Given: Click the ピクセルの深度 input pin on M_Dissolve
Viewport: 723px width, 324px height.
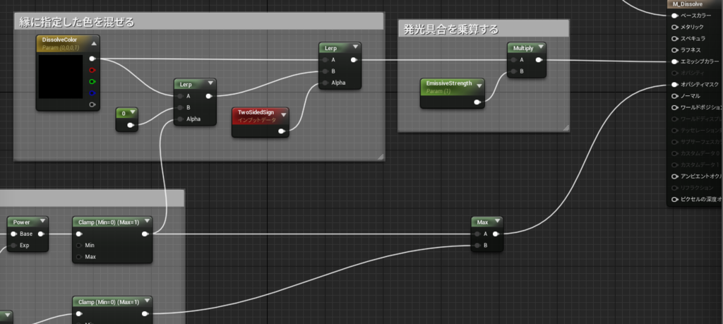Looking at the screenshot, I should pos(674,200).
